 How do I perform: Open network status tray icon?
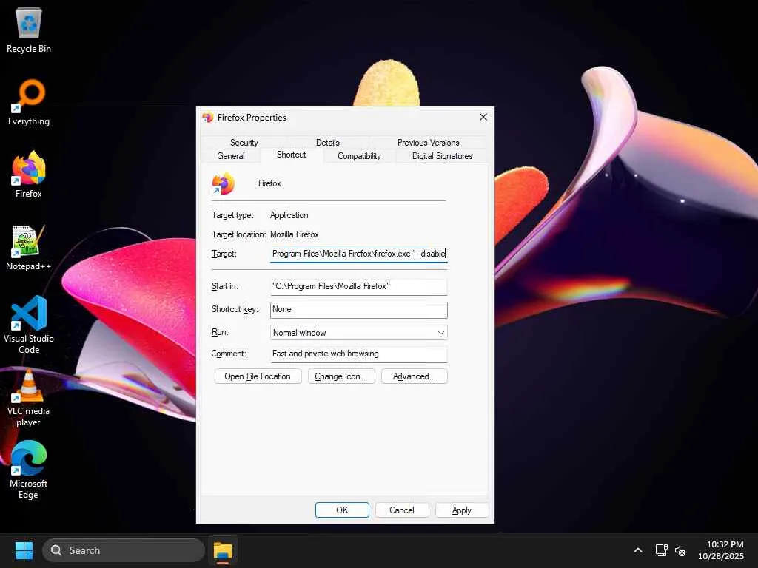(661, 550)
